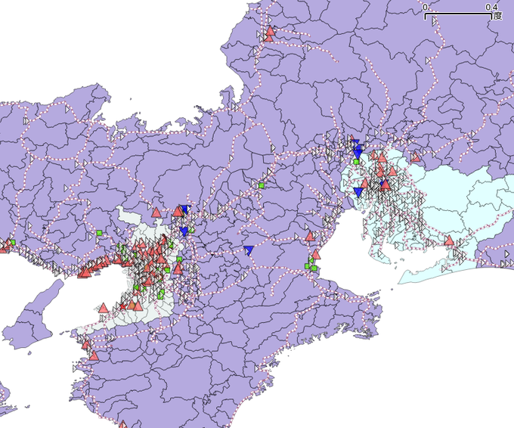The image size is (514, 428).
Task: Click the red star marker south of Osaka
Action: pyautogui.click(x=122, y=307)
